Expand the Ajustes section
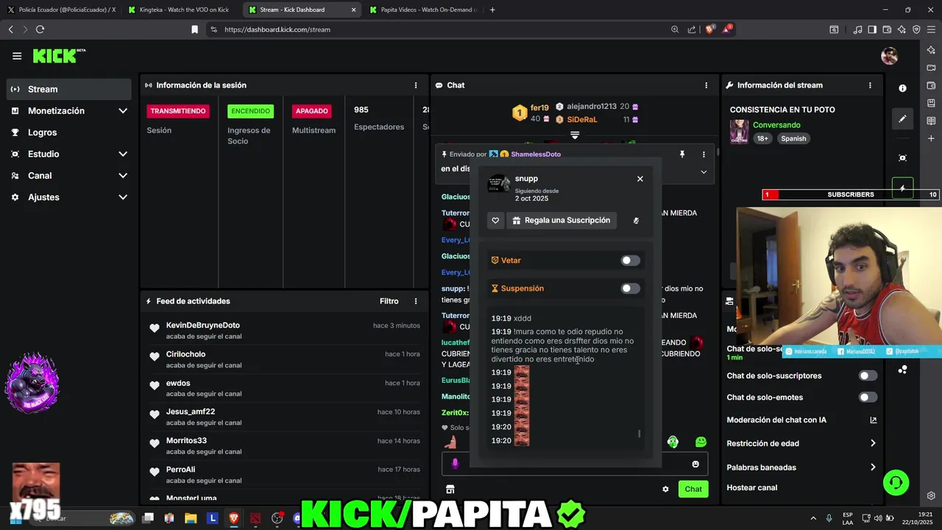The height and width of the screenshot is (530, 942). coord(69,197)
